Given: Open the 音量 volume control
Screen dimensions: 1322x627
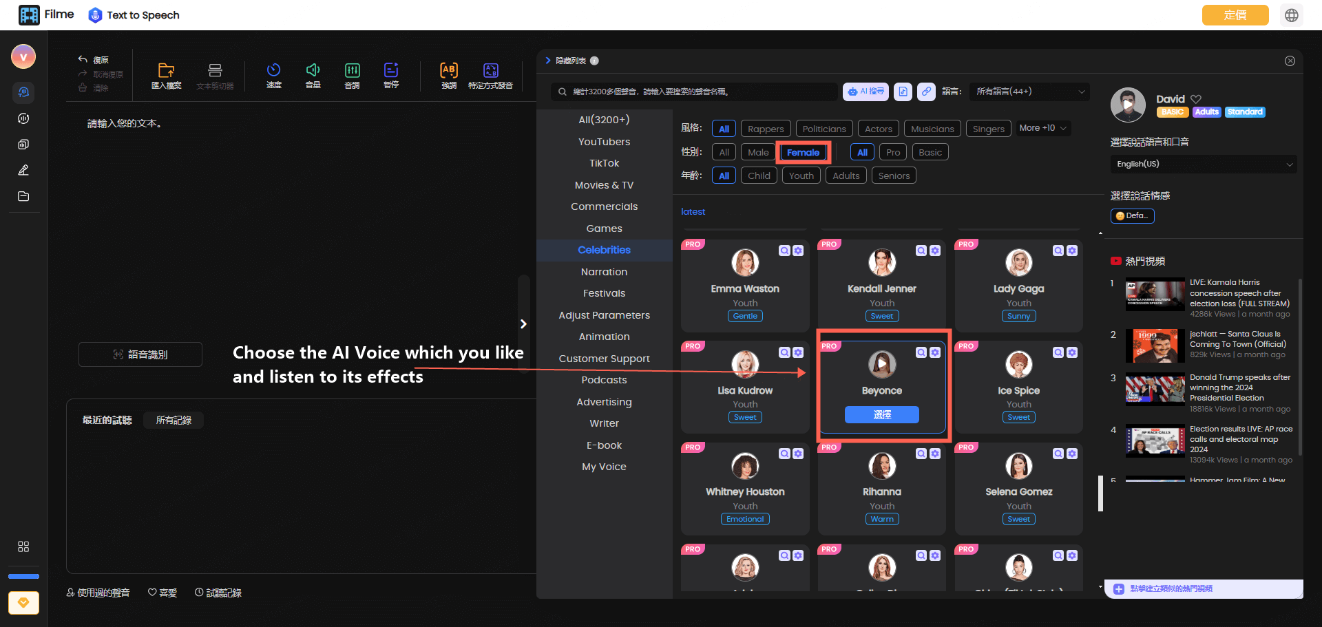Looking at the screenshot, I should coord(313,75).
